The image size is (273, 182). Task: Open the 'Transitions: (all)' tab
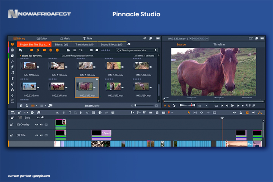[85, 45]
